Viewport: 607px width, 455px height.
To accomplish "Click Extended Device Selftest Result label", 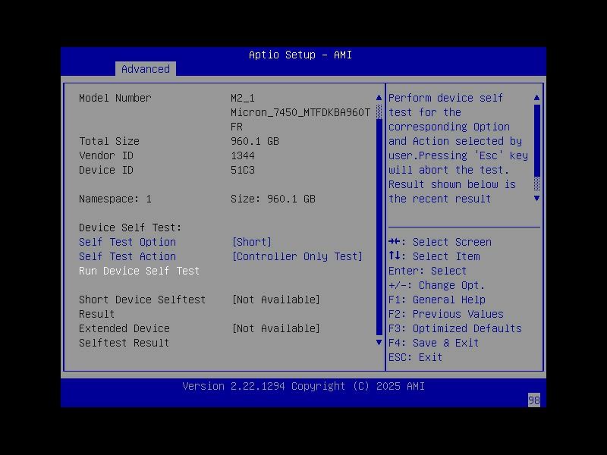I will (x=124, y=335).
